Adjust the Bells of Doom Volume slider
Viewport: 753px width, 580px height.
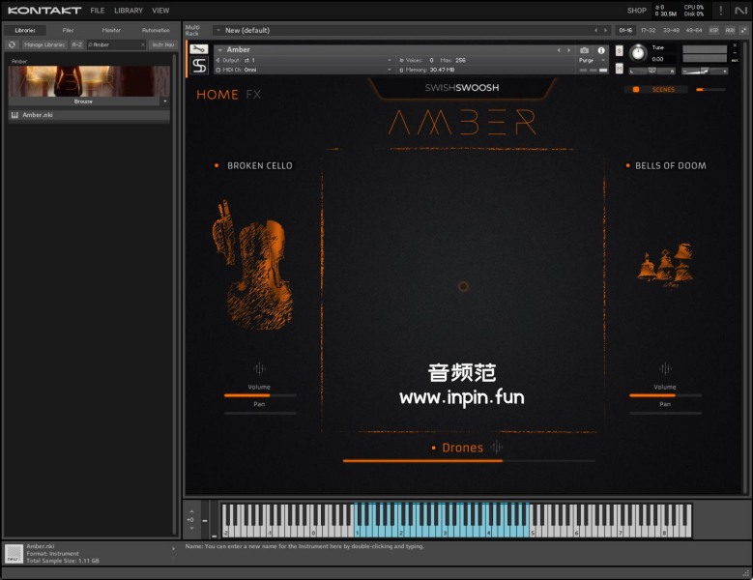pyautogui.click(x=665, y=395)
